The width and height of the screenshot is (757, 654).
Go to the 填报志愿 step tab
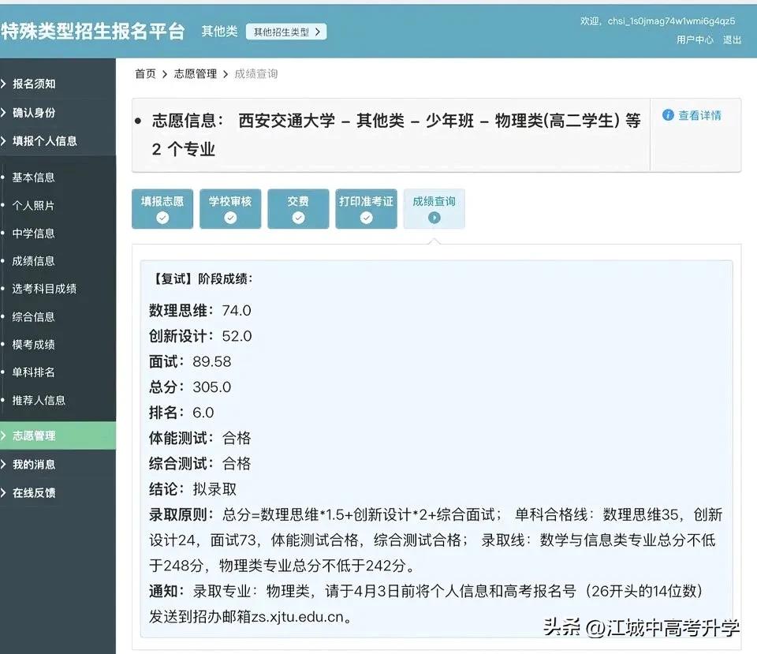pyautogui.click(x=162, y=208)
